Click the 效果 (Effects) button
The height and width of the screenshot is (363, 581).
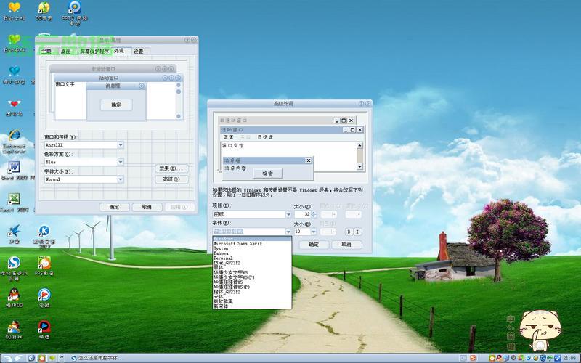(171, 168)
